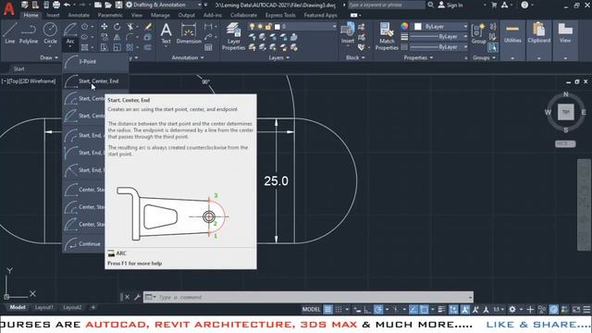Expand the Annotation panel dropdown
This screenshot has width=592, height=333.
[188, 57]
